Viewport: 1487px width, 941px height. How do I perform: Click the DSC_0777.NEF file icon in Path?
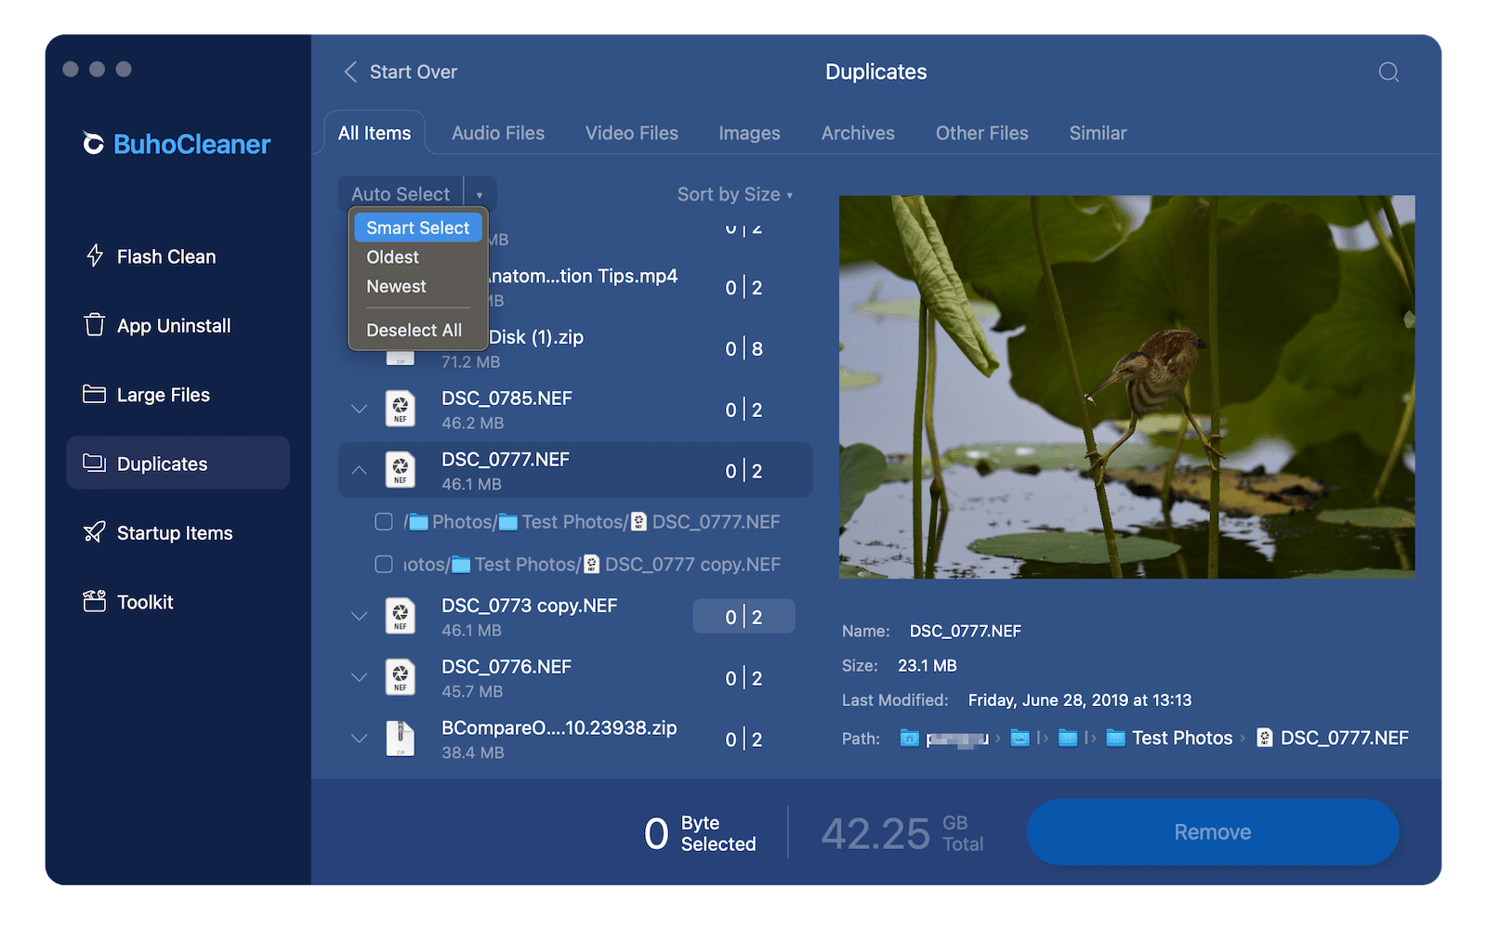pyautogui.click(x=1265, y=738)
